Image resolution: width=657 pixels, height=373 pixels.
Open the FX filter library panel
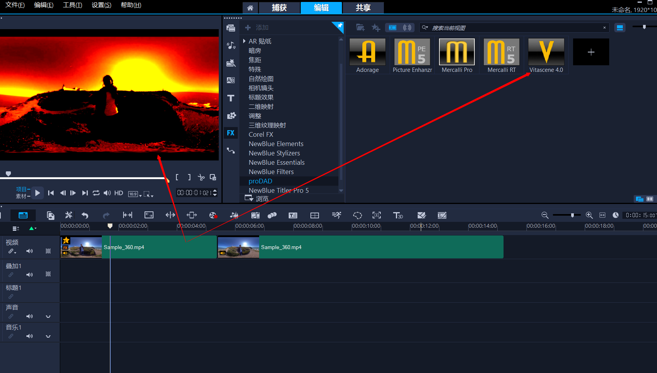tap(231, 133)
